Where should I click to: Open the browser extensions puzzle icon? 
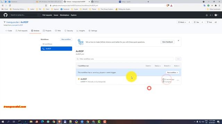pyautogui.click(x=216, y=6)
